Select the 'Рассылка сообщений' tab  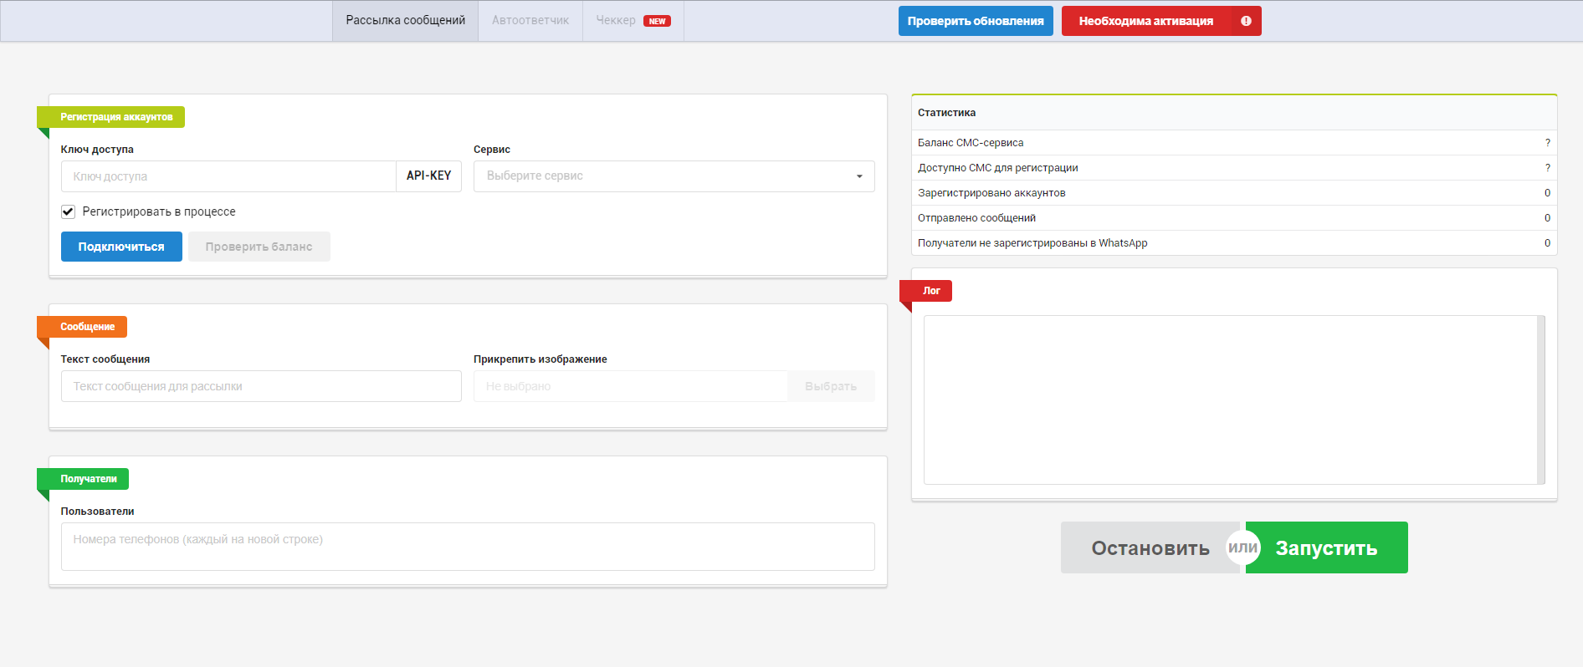[405, 21]
